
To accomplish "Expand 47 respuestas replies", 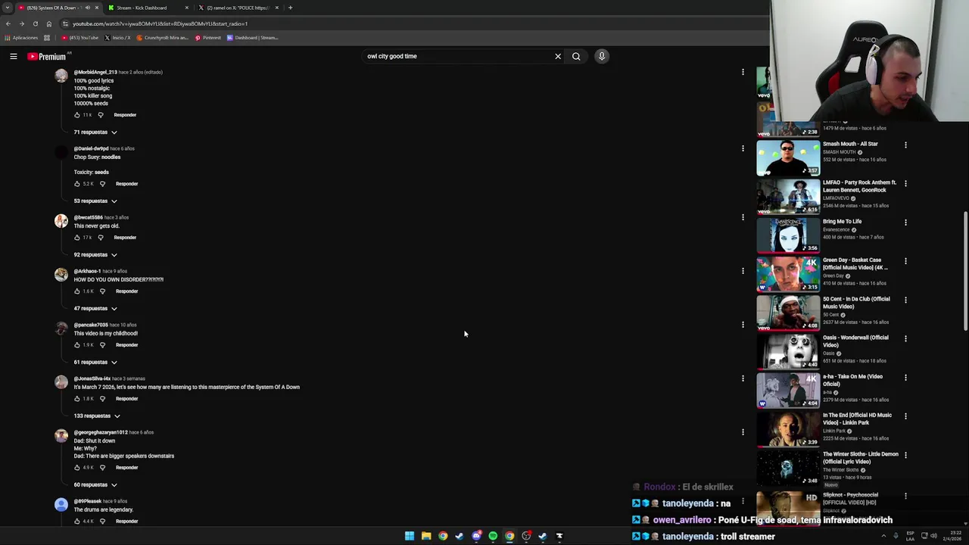I will 95,309.
